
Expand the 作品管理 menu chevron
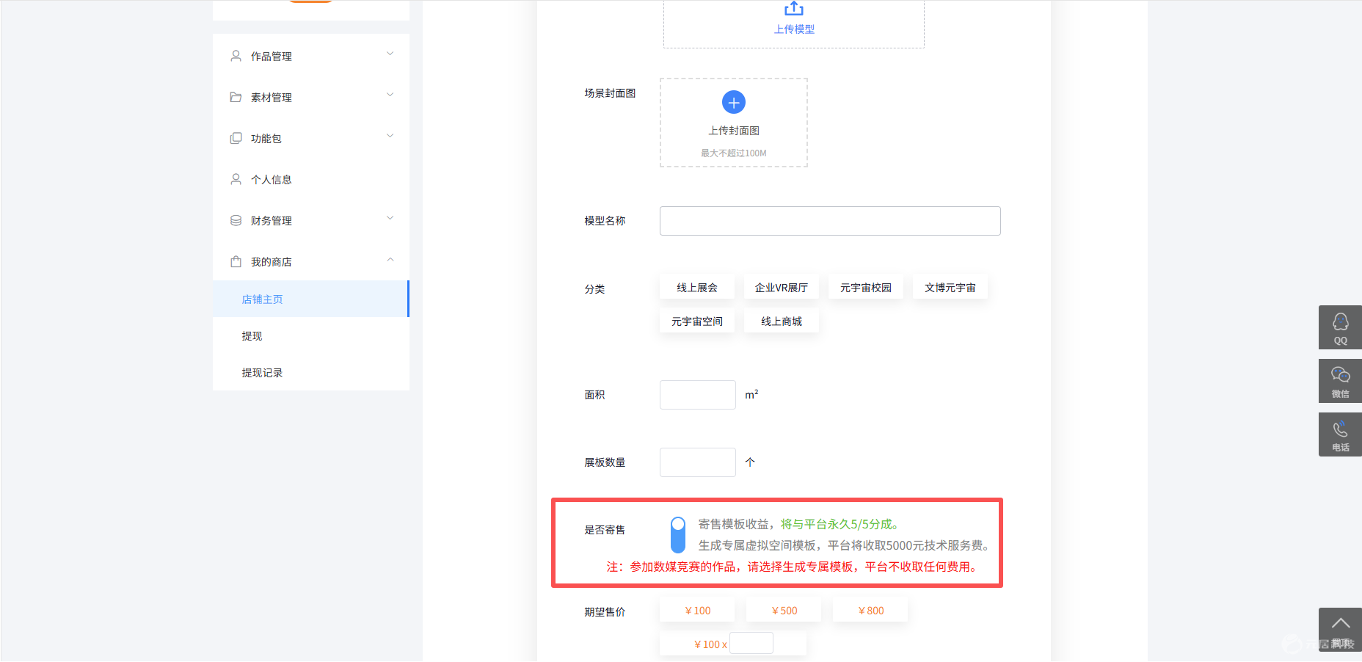click(x=390, y=54)
